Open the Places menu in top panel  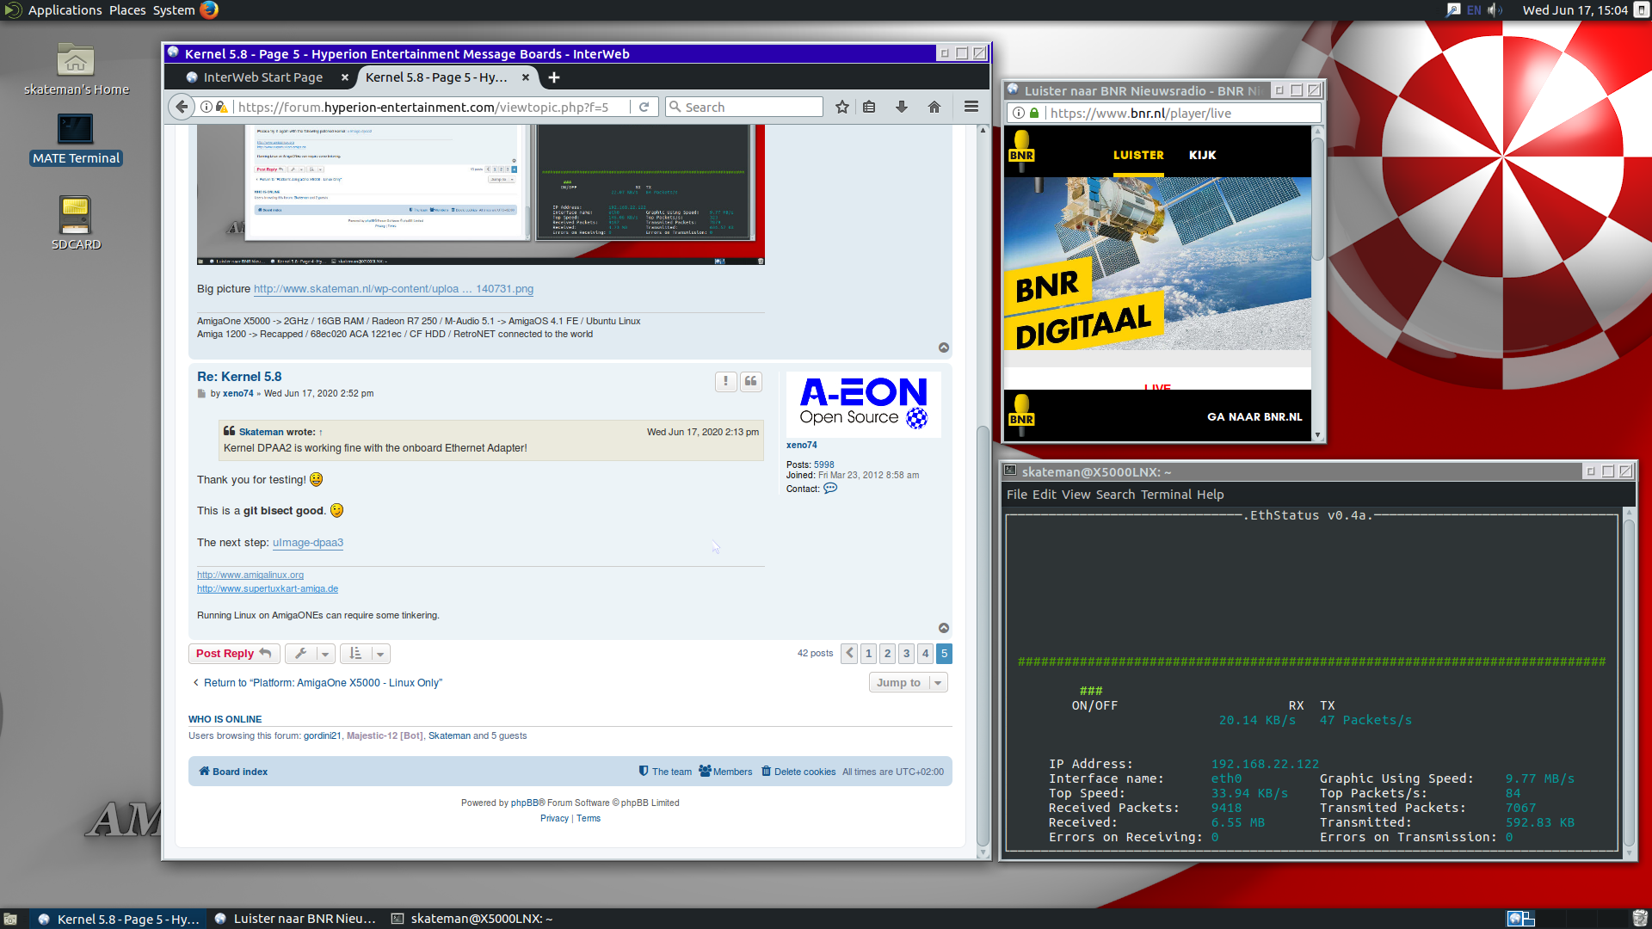pyautogui.click(x=127, y=10)
